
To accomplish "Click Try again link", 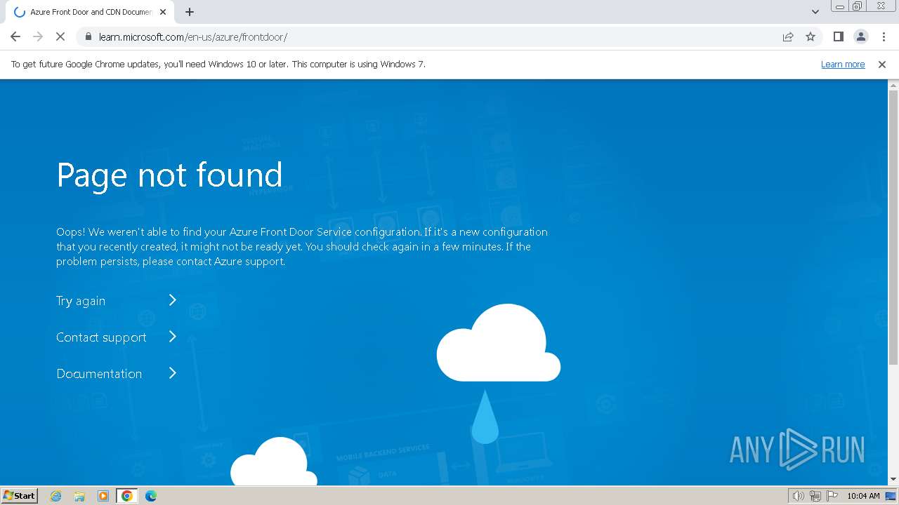I will (x=81, y=301).
